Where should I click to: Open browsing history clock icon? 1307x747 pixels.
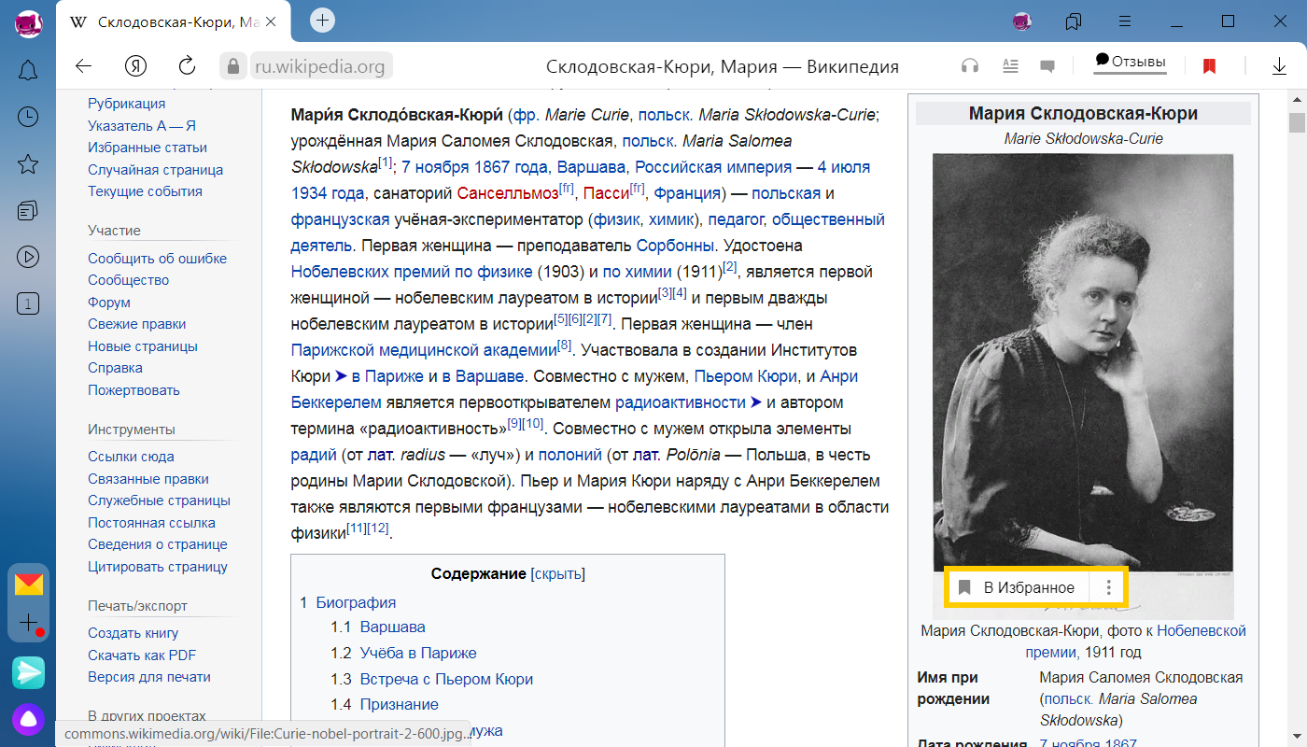click(28, 117)
